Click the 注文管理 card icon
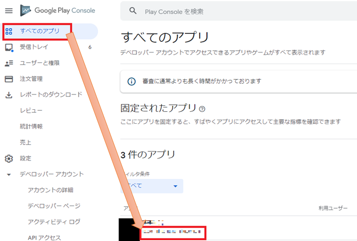 tap(9, 79)
